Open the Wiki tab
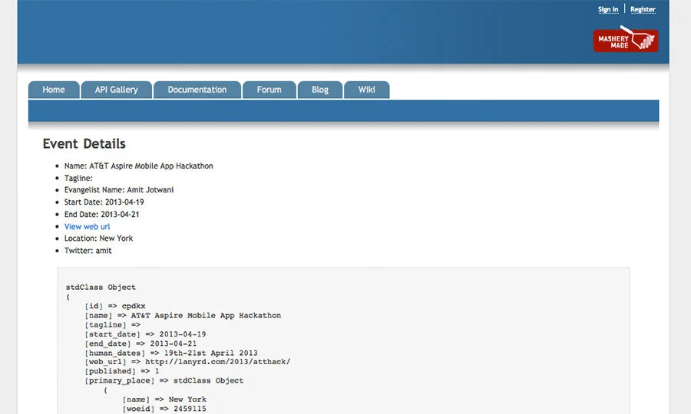Screen dimensions: 691x414 (x=367, y=90)
